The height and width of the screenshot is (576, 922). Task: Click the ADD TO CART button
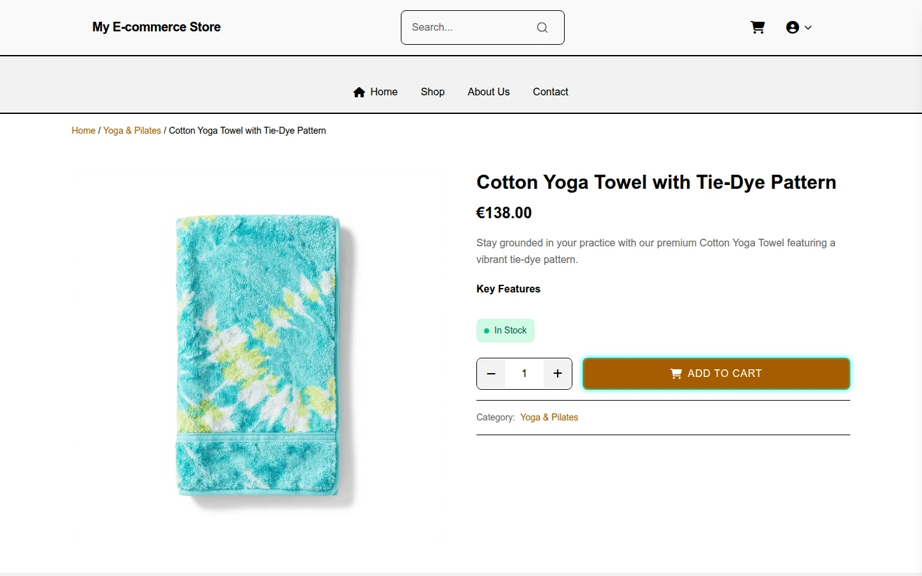pos(716,374)
